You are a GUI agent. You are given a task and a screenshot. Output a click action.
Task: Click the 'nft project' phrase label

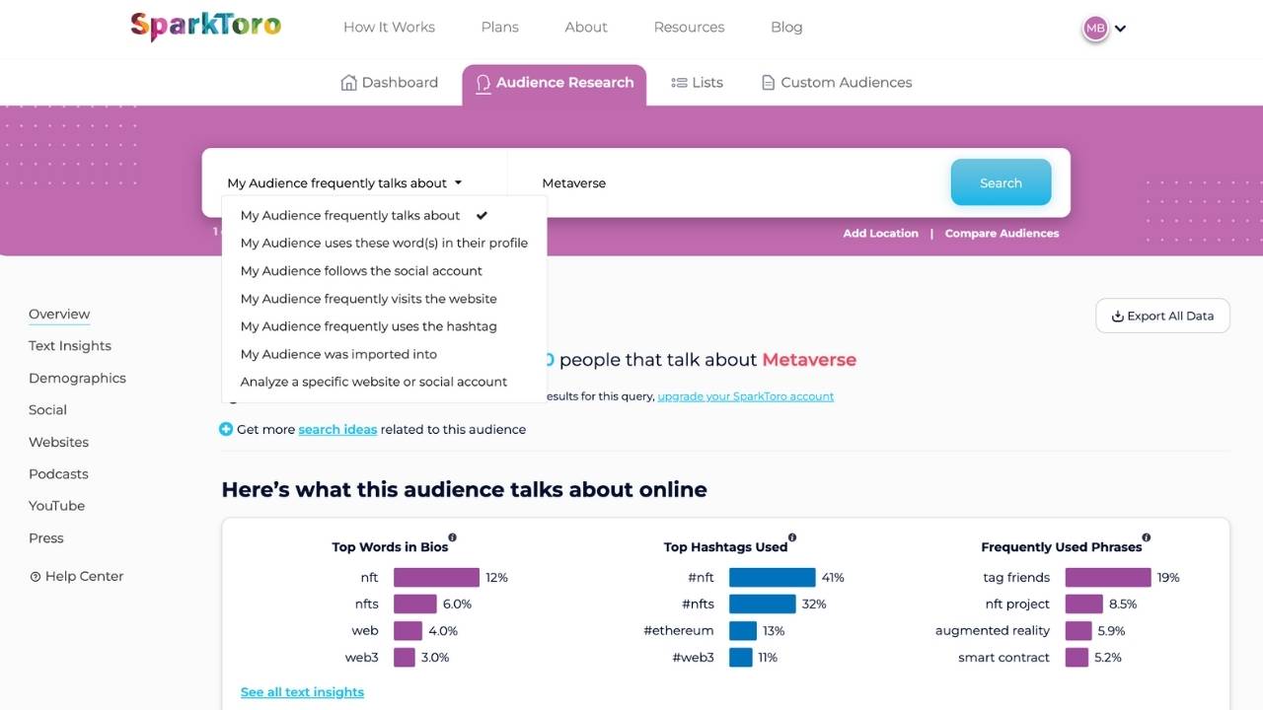(1017, 604)
